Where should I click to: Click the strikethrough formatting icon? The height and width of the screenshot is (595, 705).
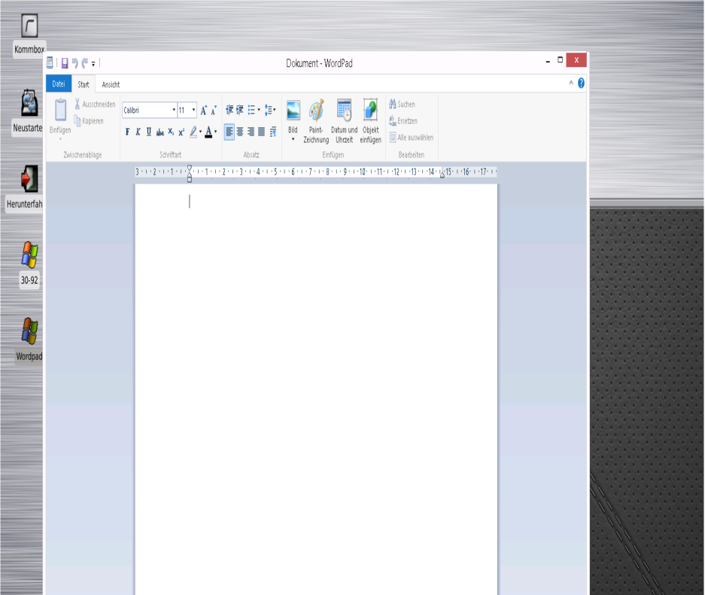tap(160, 132)
